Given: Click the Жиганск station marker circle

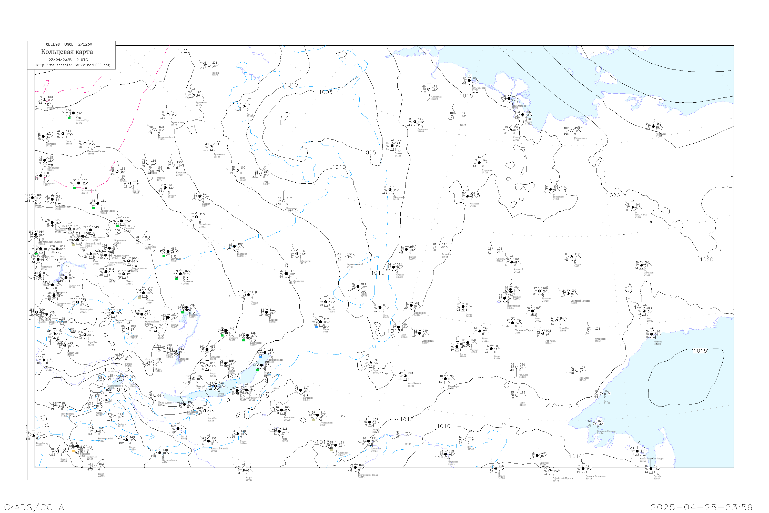Looking at the screenshot, I should pos(467,196).
